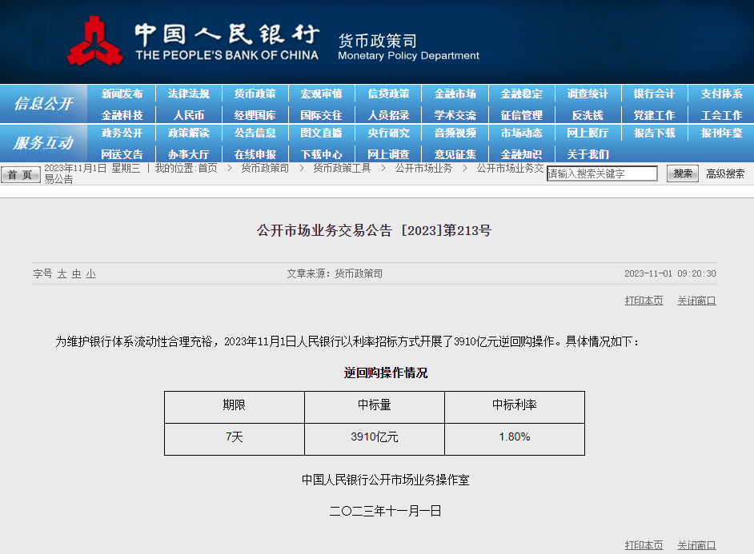Set font size to 大

tap(62, 273)
